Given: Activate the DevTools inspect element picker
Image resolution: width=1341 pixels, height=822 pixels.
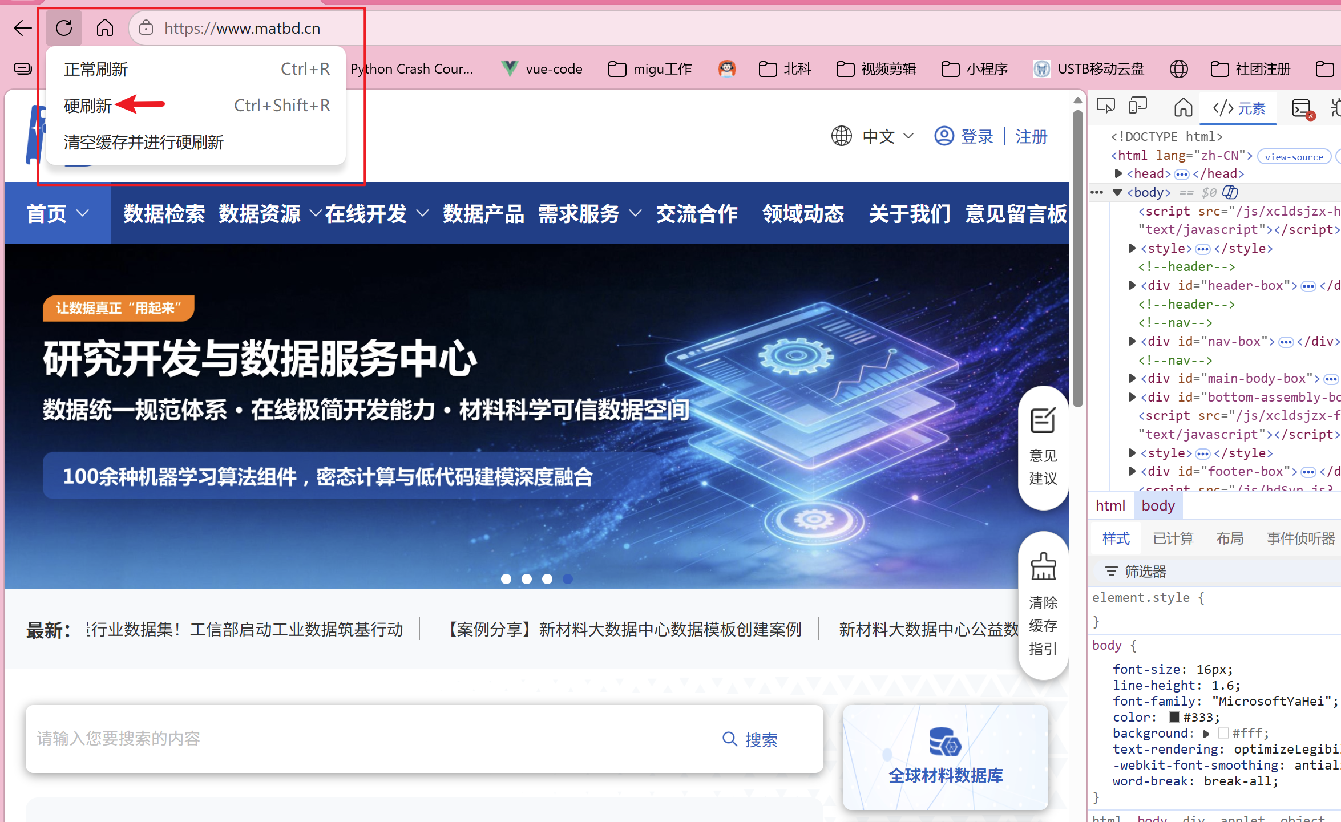Looking at the screenshot, I should coord(1105,107).
